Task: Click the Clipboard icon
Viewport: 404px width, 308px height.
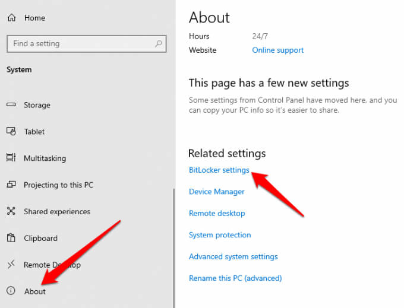Action: tap(11, 238)
